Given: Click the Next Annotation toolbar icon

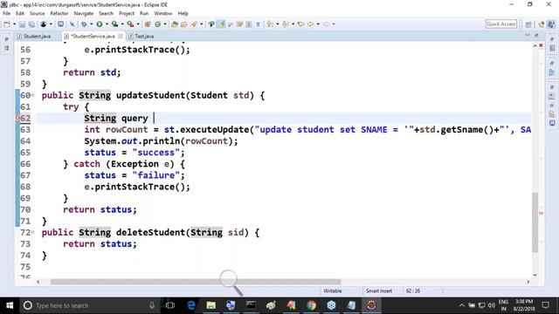Looking at the screenshot, I should pos(270,24).
